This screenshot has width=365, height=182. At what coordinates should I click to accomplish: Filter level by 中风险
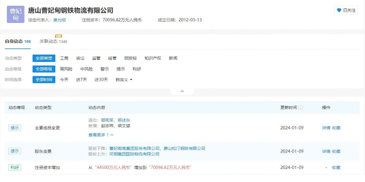[x=86, y=69]
